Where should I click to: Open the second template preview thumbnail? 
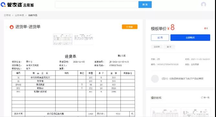click(x=83, y=39)
